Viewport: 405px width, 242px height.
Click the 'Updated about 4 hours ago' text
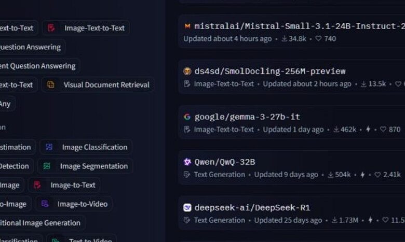pyautogui.click(x=227, y=39)
